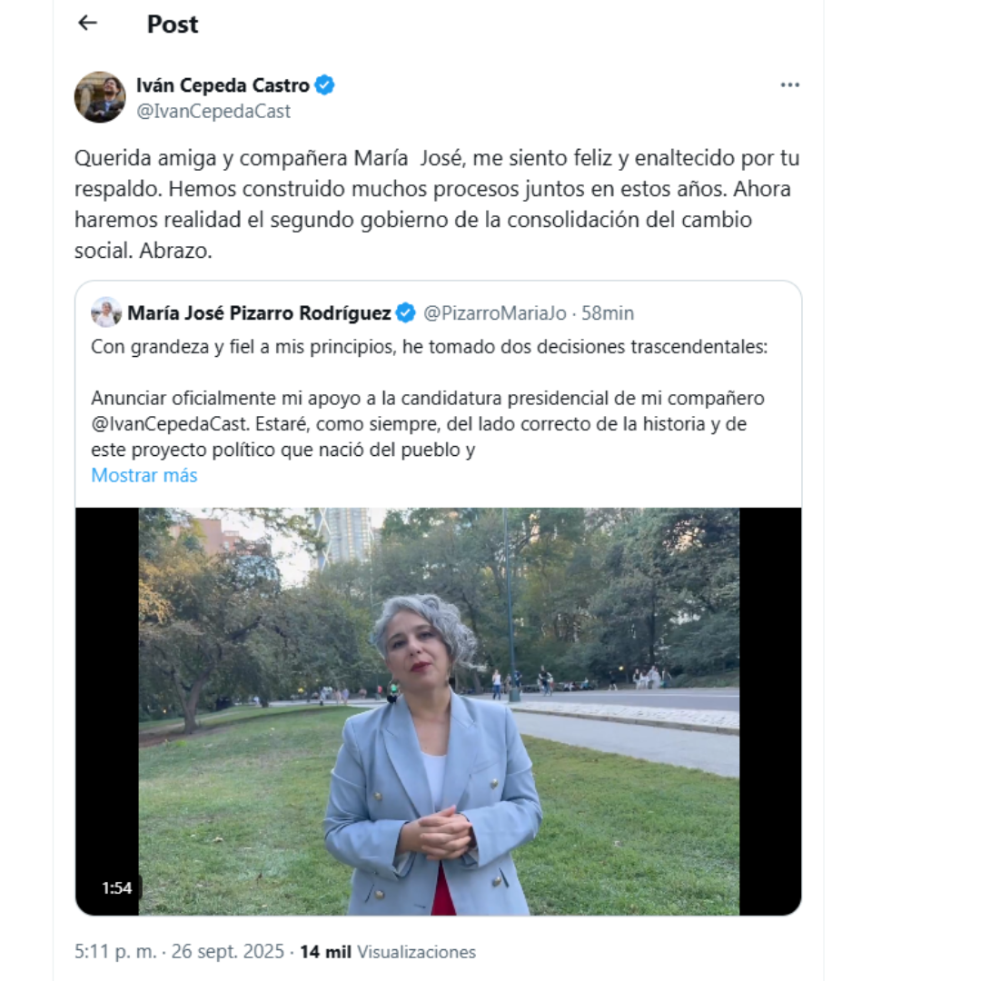Click the 1:54 video duration badge
Viewport: 981px width, 981px height.
point(116,888)
